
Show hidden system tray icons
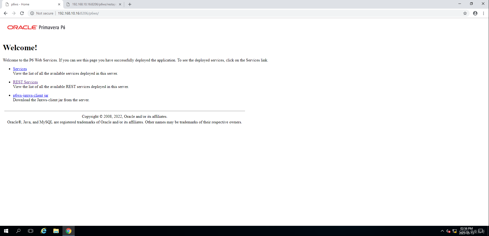coord(442,231)
